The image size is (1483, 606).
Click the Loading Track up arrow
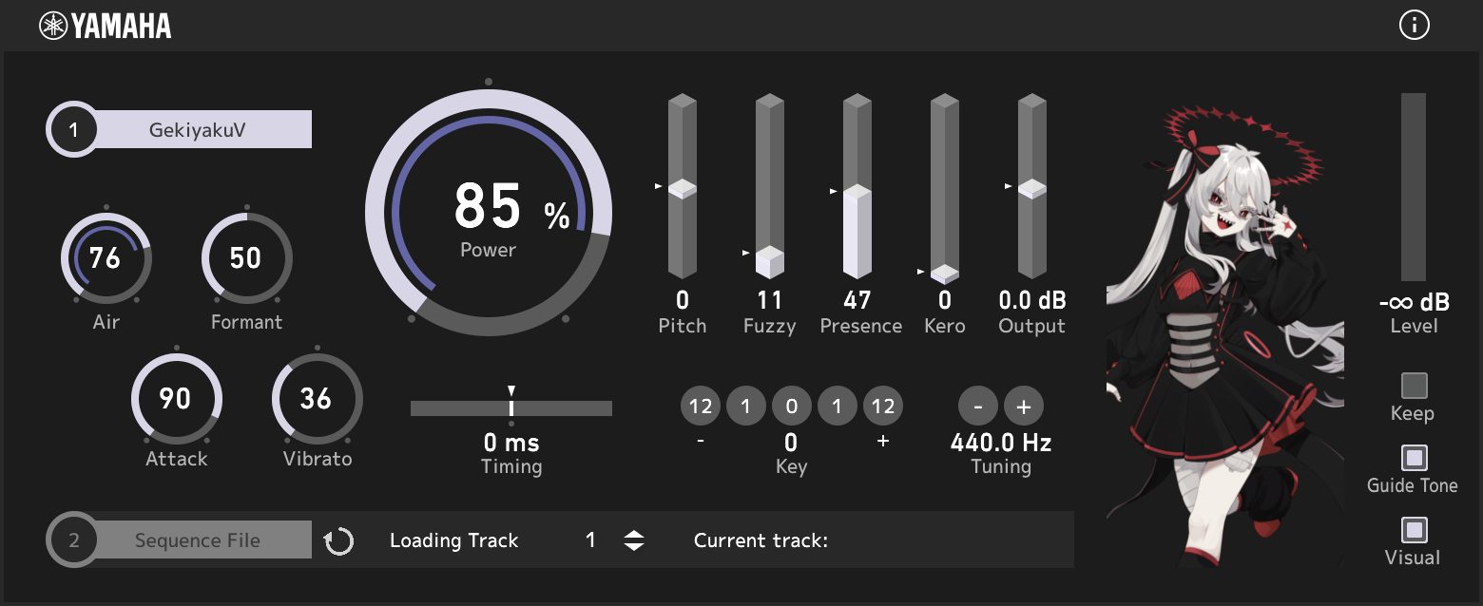tap(632, 533)
